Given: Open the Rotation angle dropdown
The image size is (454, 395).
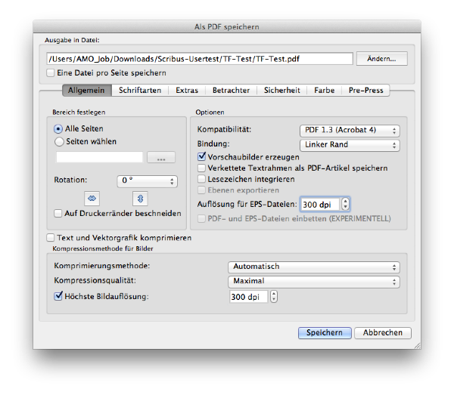Looking at the screenshot, I should point(147,181).
